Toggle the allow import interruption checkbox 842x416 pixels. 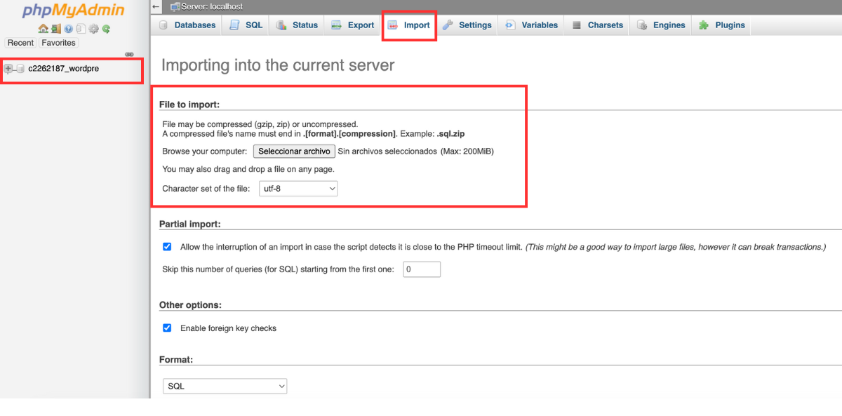pos(167,247)
